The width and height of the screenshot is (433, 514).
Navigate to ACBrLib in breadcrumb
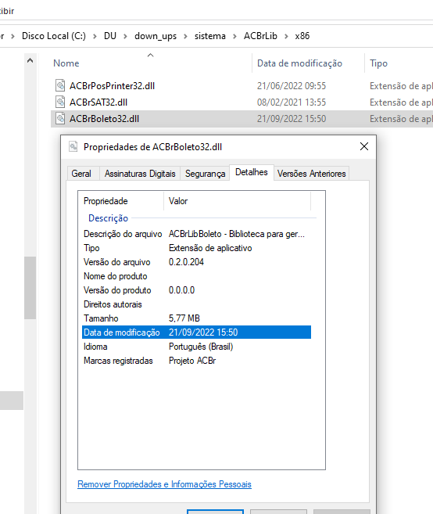pyautogui.click(x=260, y=36)
